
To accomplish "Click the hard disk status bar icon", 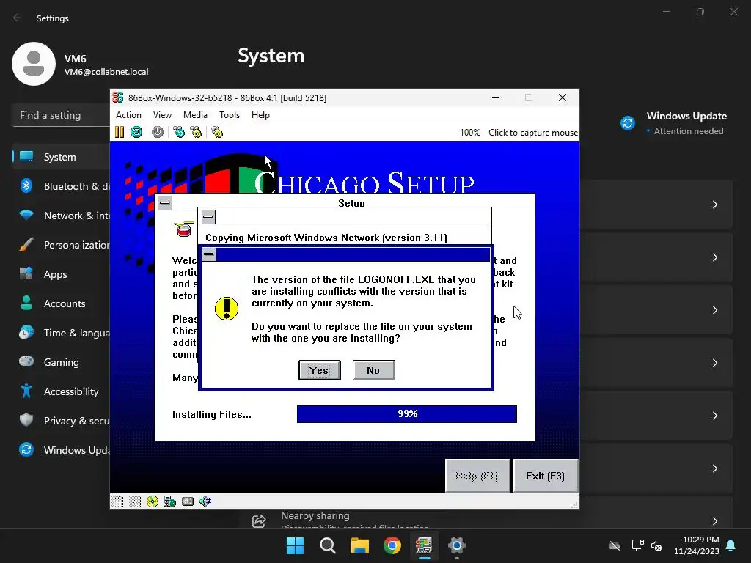I will (x=188, y=501).
